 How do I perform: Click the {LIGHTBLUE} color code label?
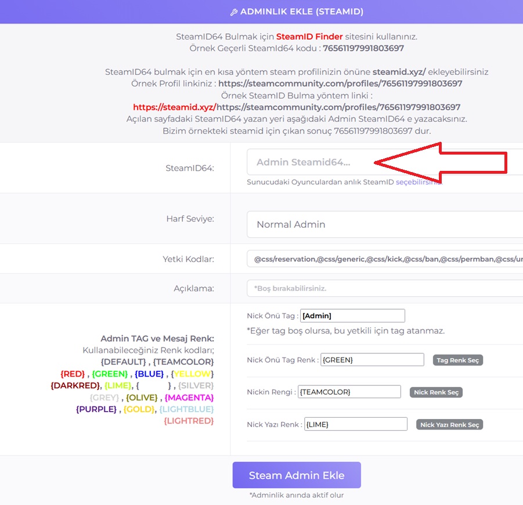[186, 409]
